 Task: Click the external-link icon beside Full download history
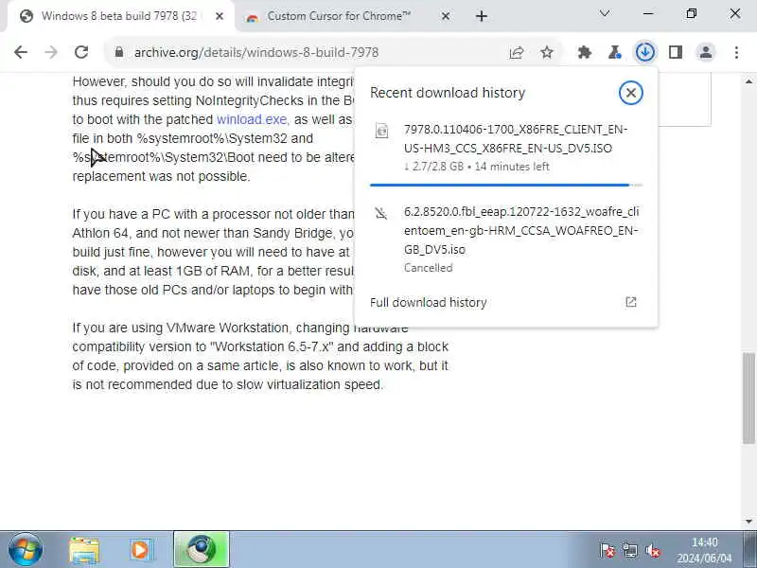pos(631,302)
